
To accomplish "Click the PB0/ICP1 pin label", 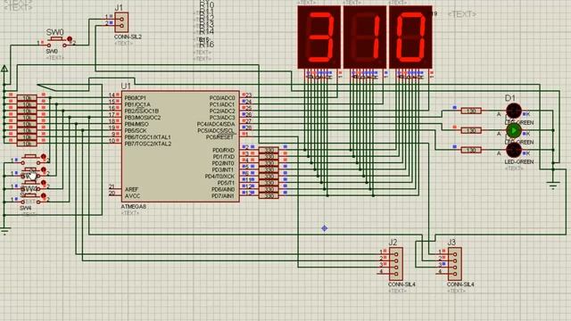I will (135, 98).
